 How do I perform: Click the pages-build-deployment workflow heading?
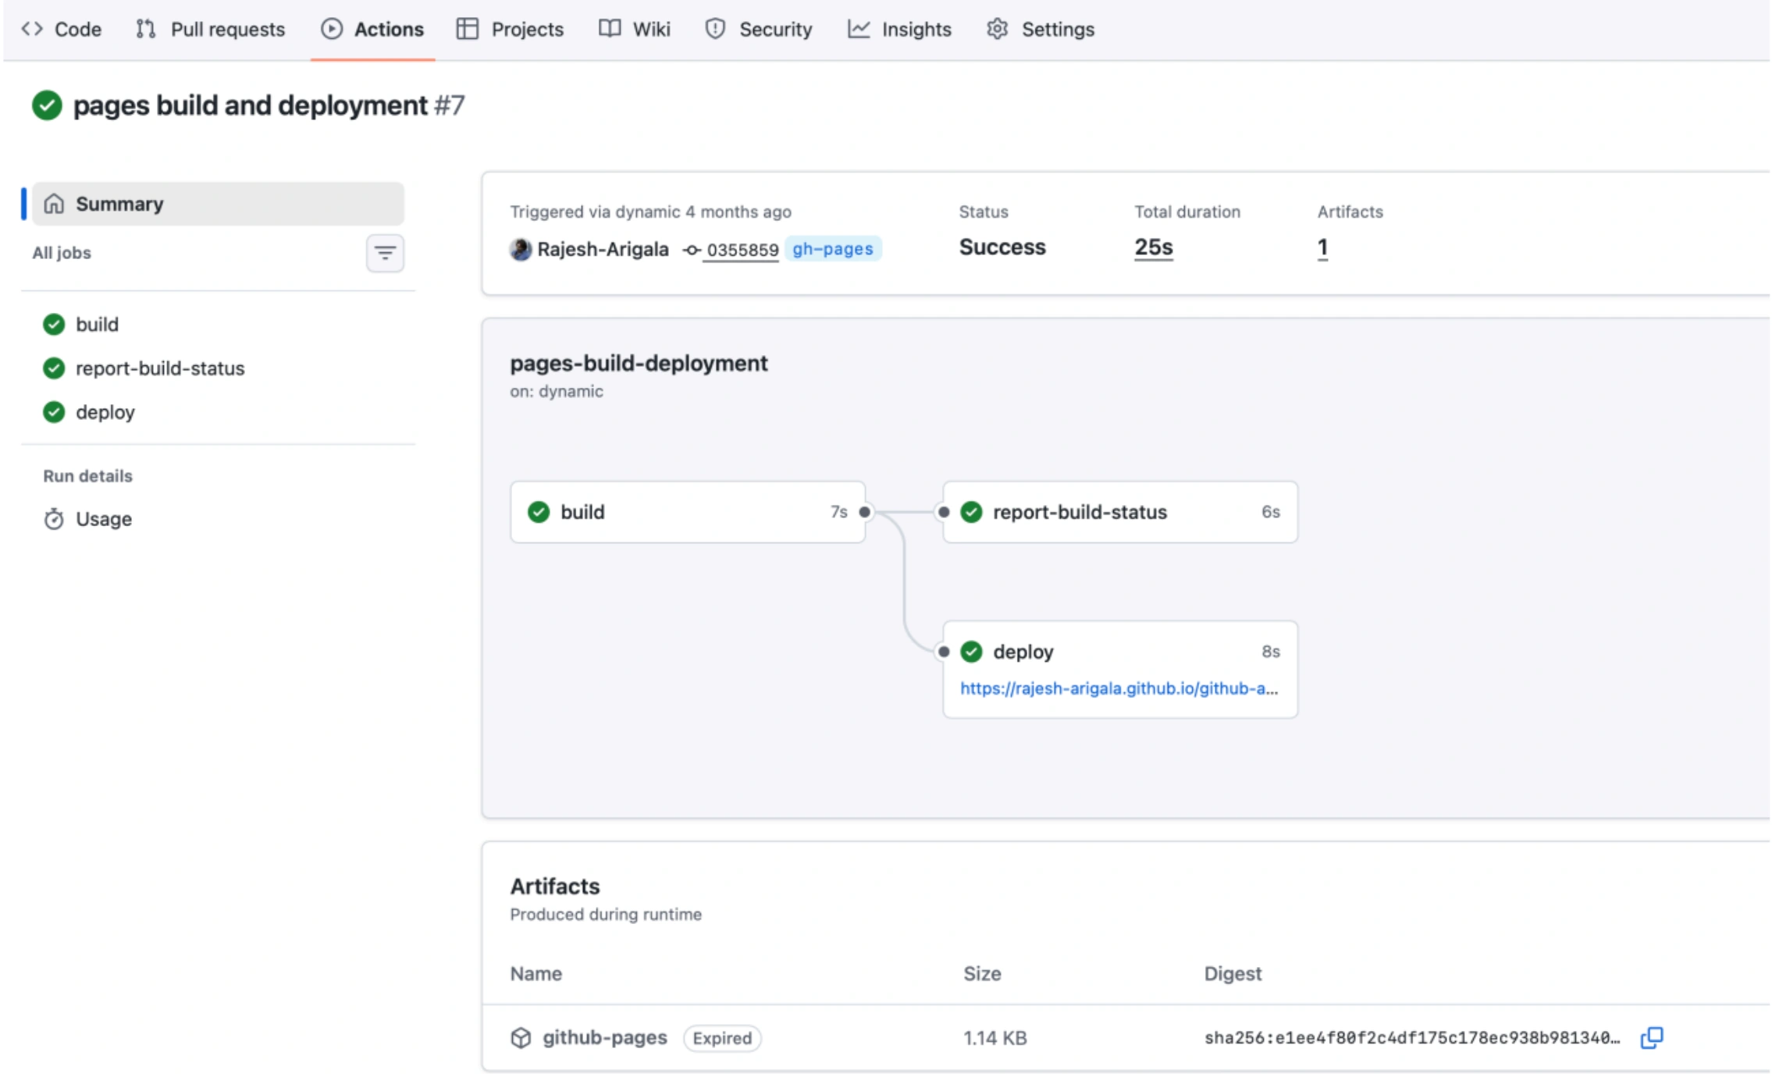[x=639, y=364]
